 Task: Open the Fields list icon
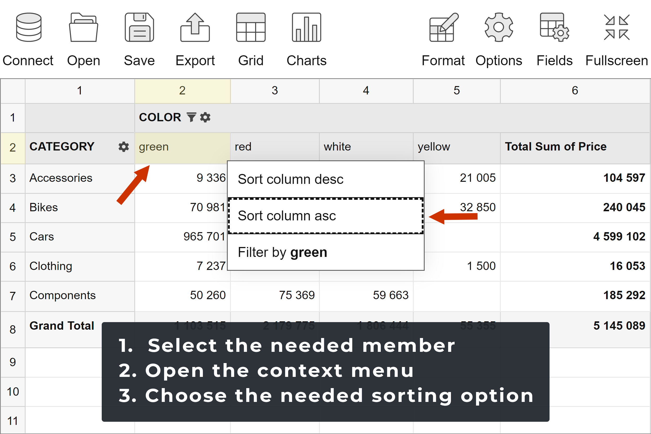tap(554, 27)
